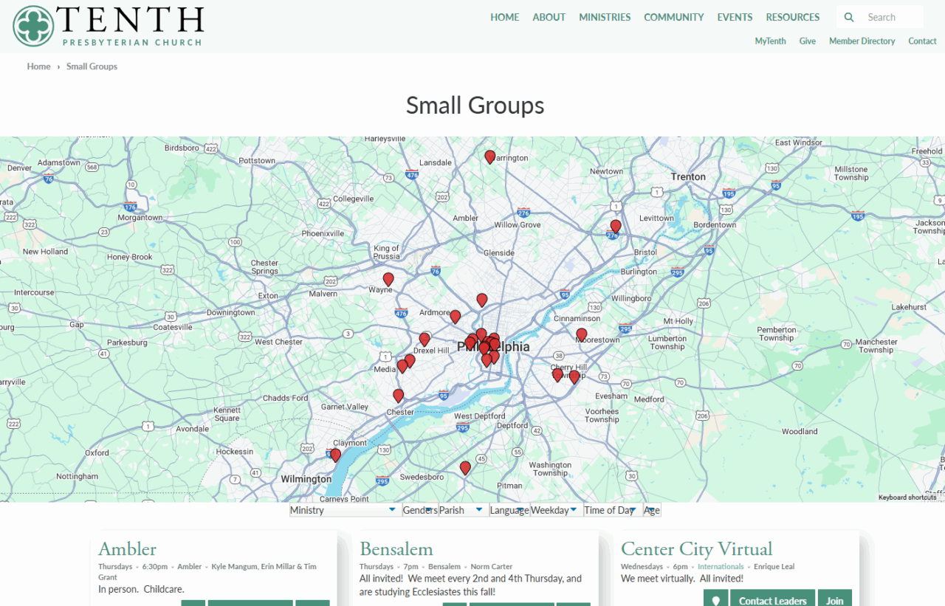Screen dimensions: 945x606
Task: Go to the EVENTS menu item
Action: coord(735,17)
